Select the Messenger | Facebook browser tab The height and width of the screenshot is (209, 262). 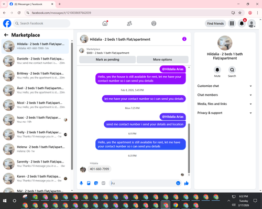pos(31,4)
